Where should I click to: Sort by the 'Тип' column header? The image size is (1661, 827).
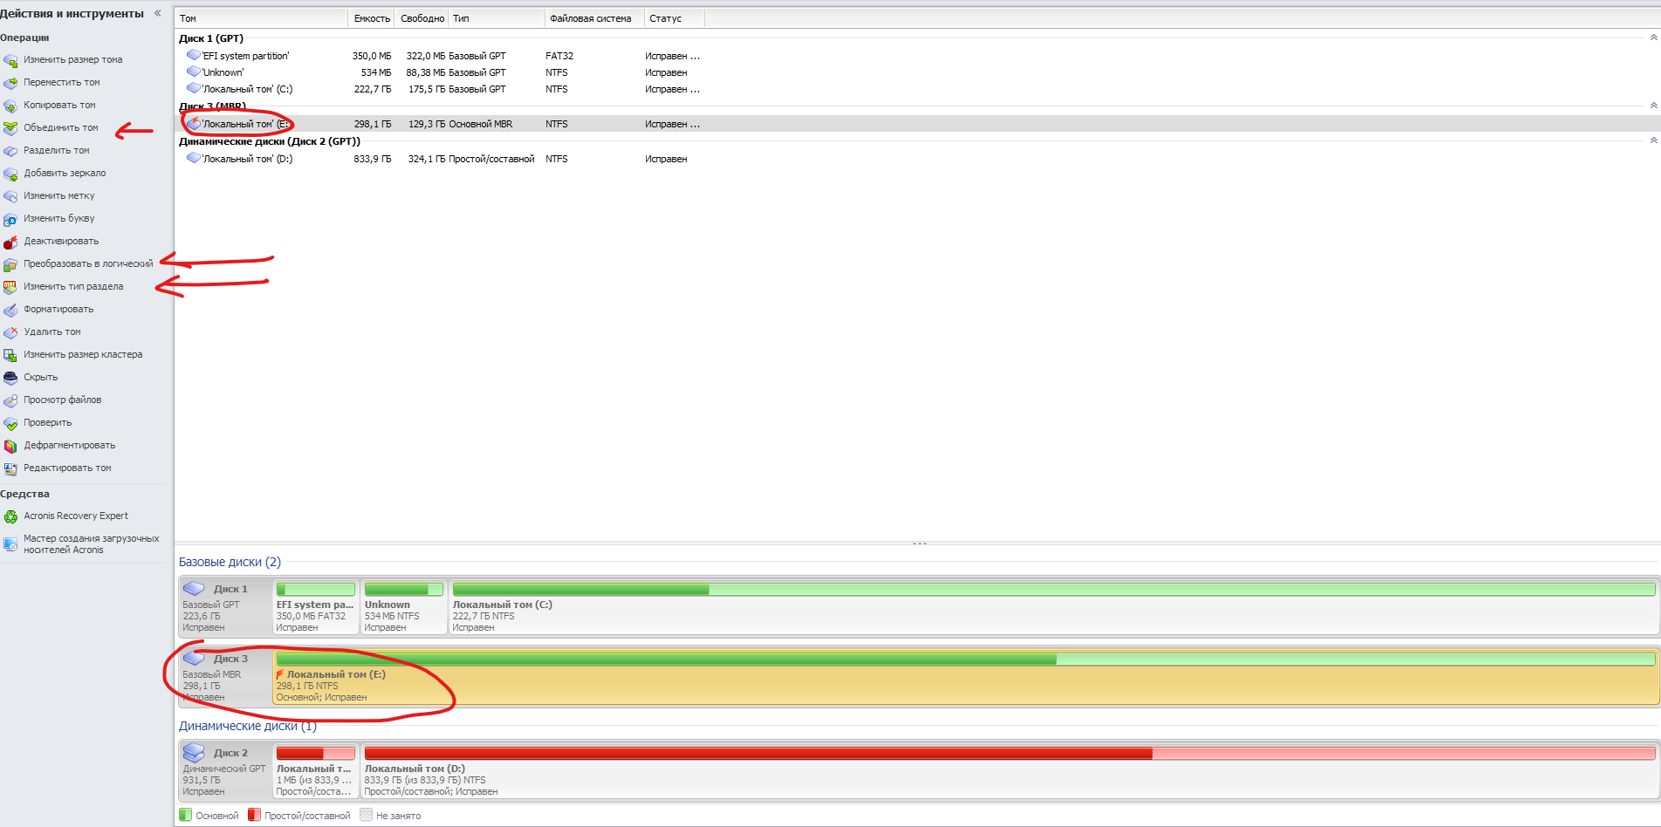point(497,18)
